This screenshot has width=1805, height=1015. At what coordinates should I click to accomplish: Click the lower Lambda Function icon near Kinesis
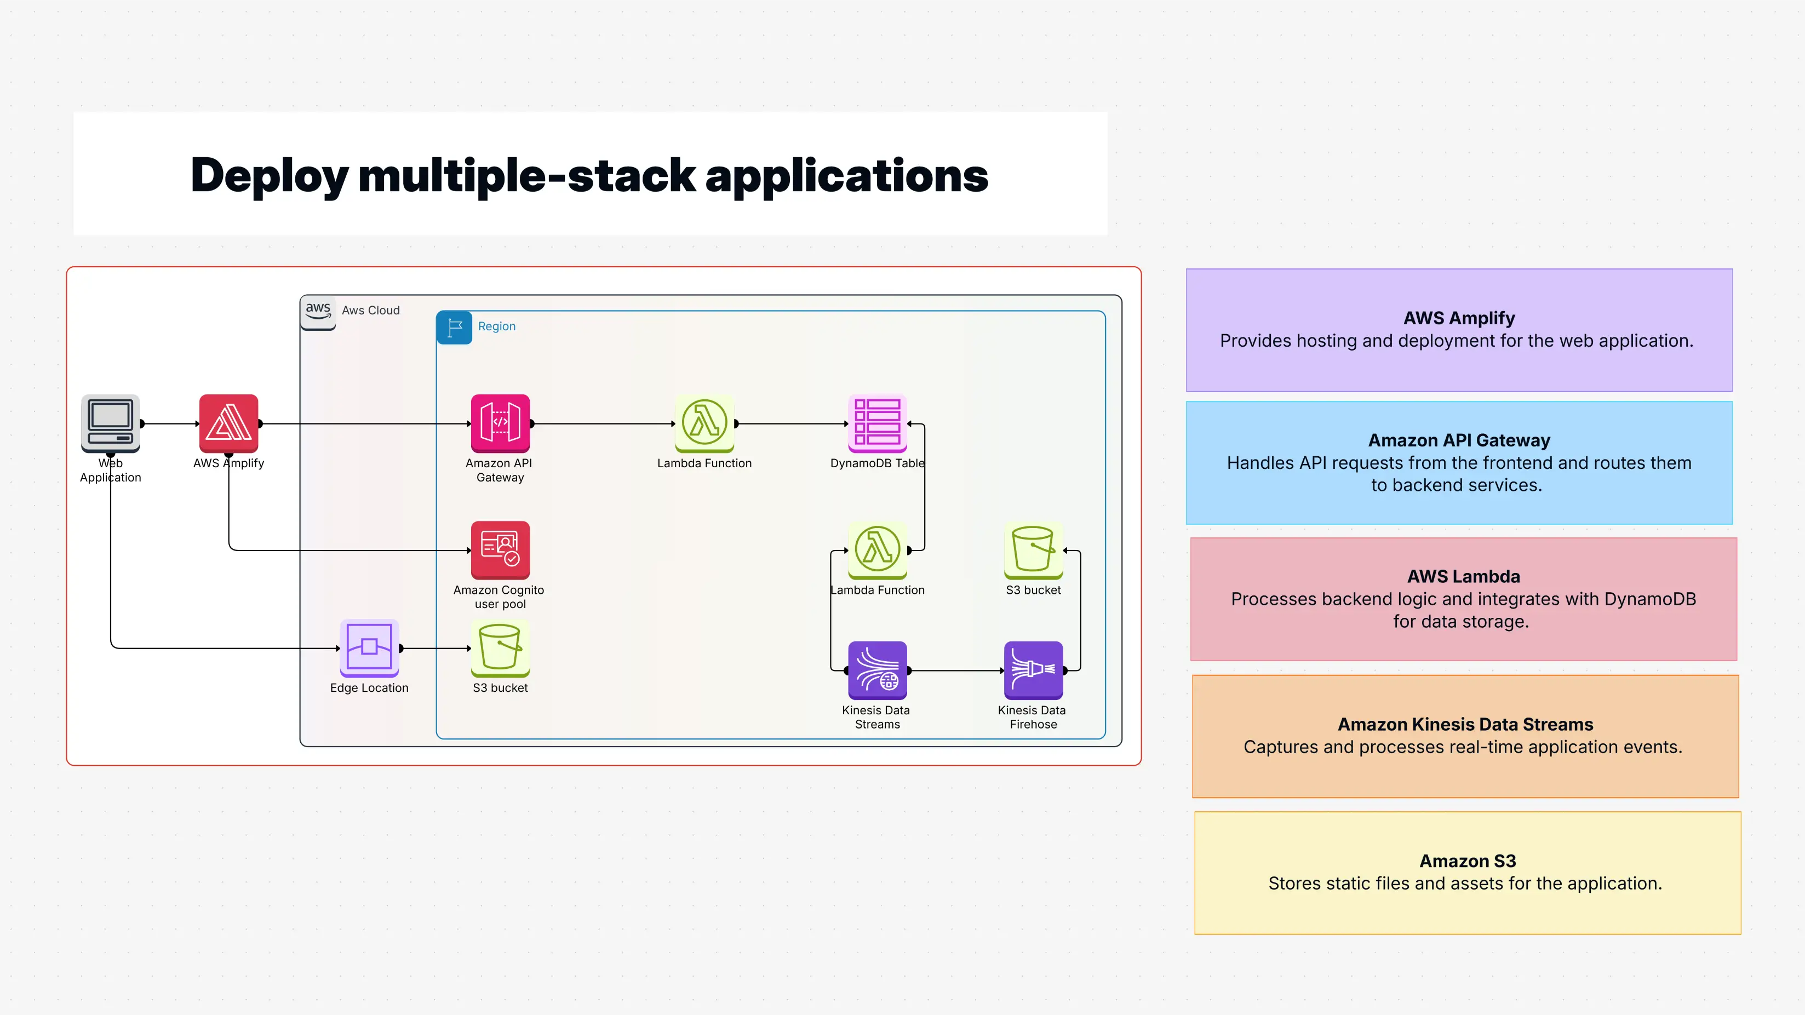[877, 550]
